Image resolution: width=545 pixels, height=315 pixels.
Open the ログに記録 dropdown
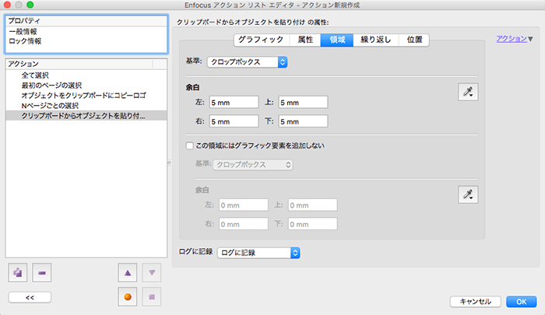[x=258, y=253]
